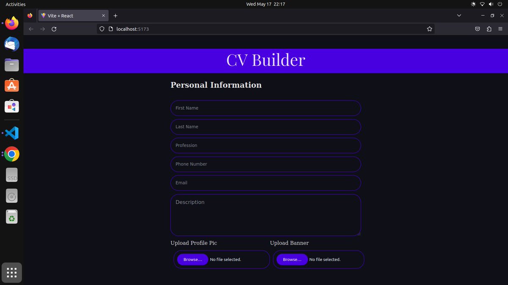Browse for a profile picture file

pyautogui.click(x=193, y=259)
